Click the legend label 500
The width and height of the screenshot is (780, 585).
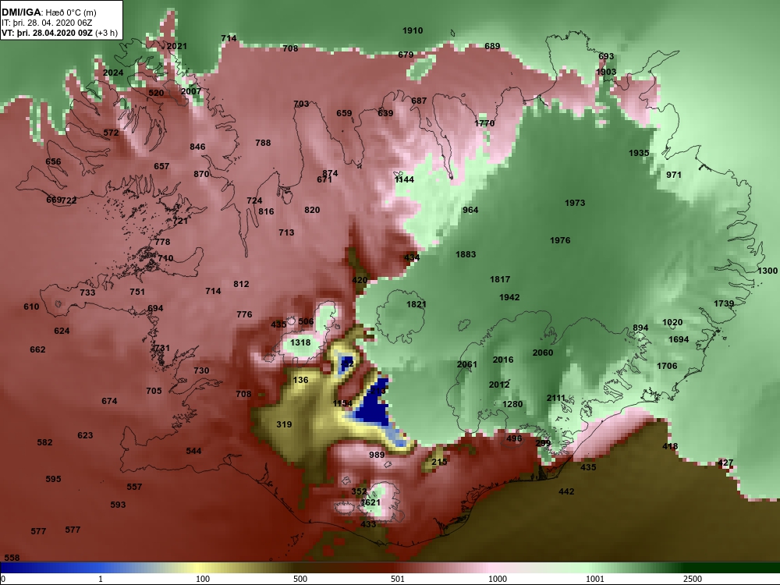(300, 579)
